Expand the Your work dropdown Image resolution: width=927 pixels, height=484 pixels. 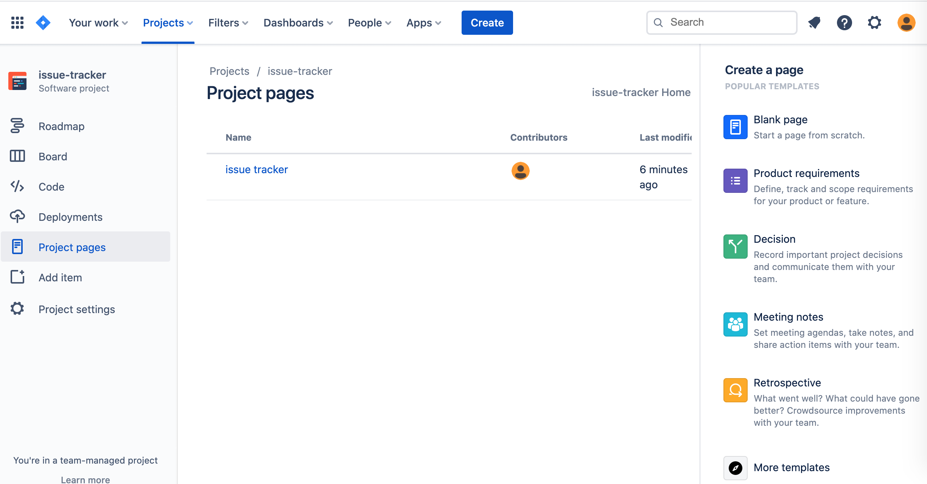click(98, 23)
